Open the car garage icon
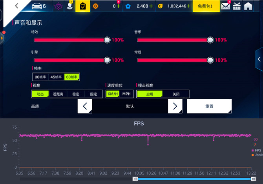263x184 pixels. coord(36,6)
